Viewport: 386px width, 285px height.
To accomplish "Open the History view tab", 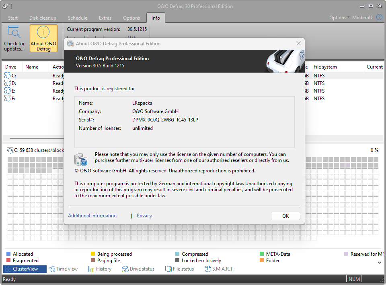I will tap(100, 269).
